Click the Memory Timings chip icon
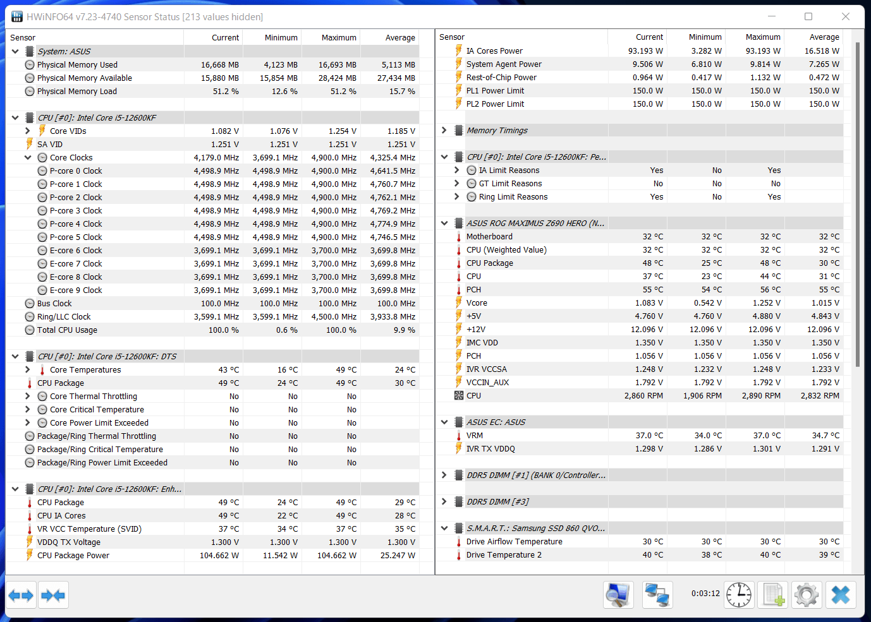Image resolution: width=871 pixels, height=622 pixels. coord(459,131)
